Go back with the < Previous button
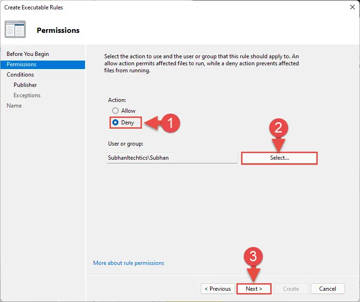The height and width of the screenshot is (302, 360). coord(218,289)
